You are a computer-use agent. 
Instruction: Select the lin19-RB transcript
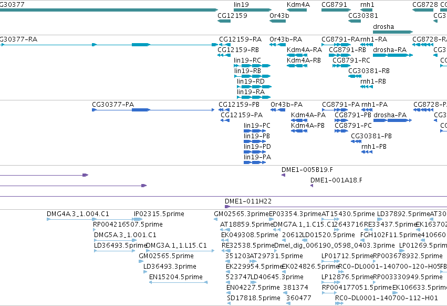tap(252, 76)
